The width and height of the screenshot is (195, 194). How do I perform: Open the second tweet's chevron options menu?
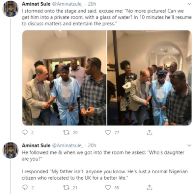pos(189,145)
